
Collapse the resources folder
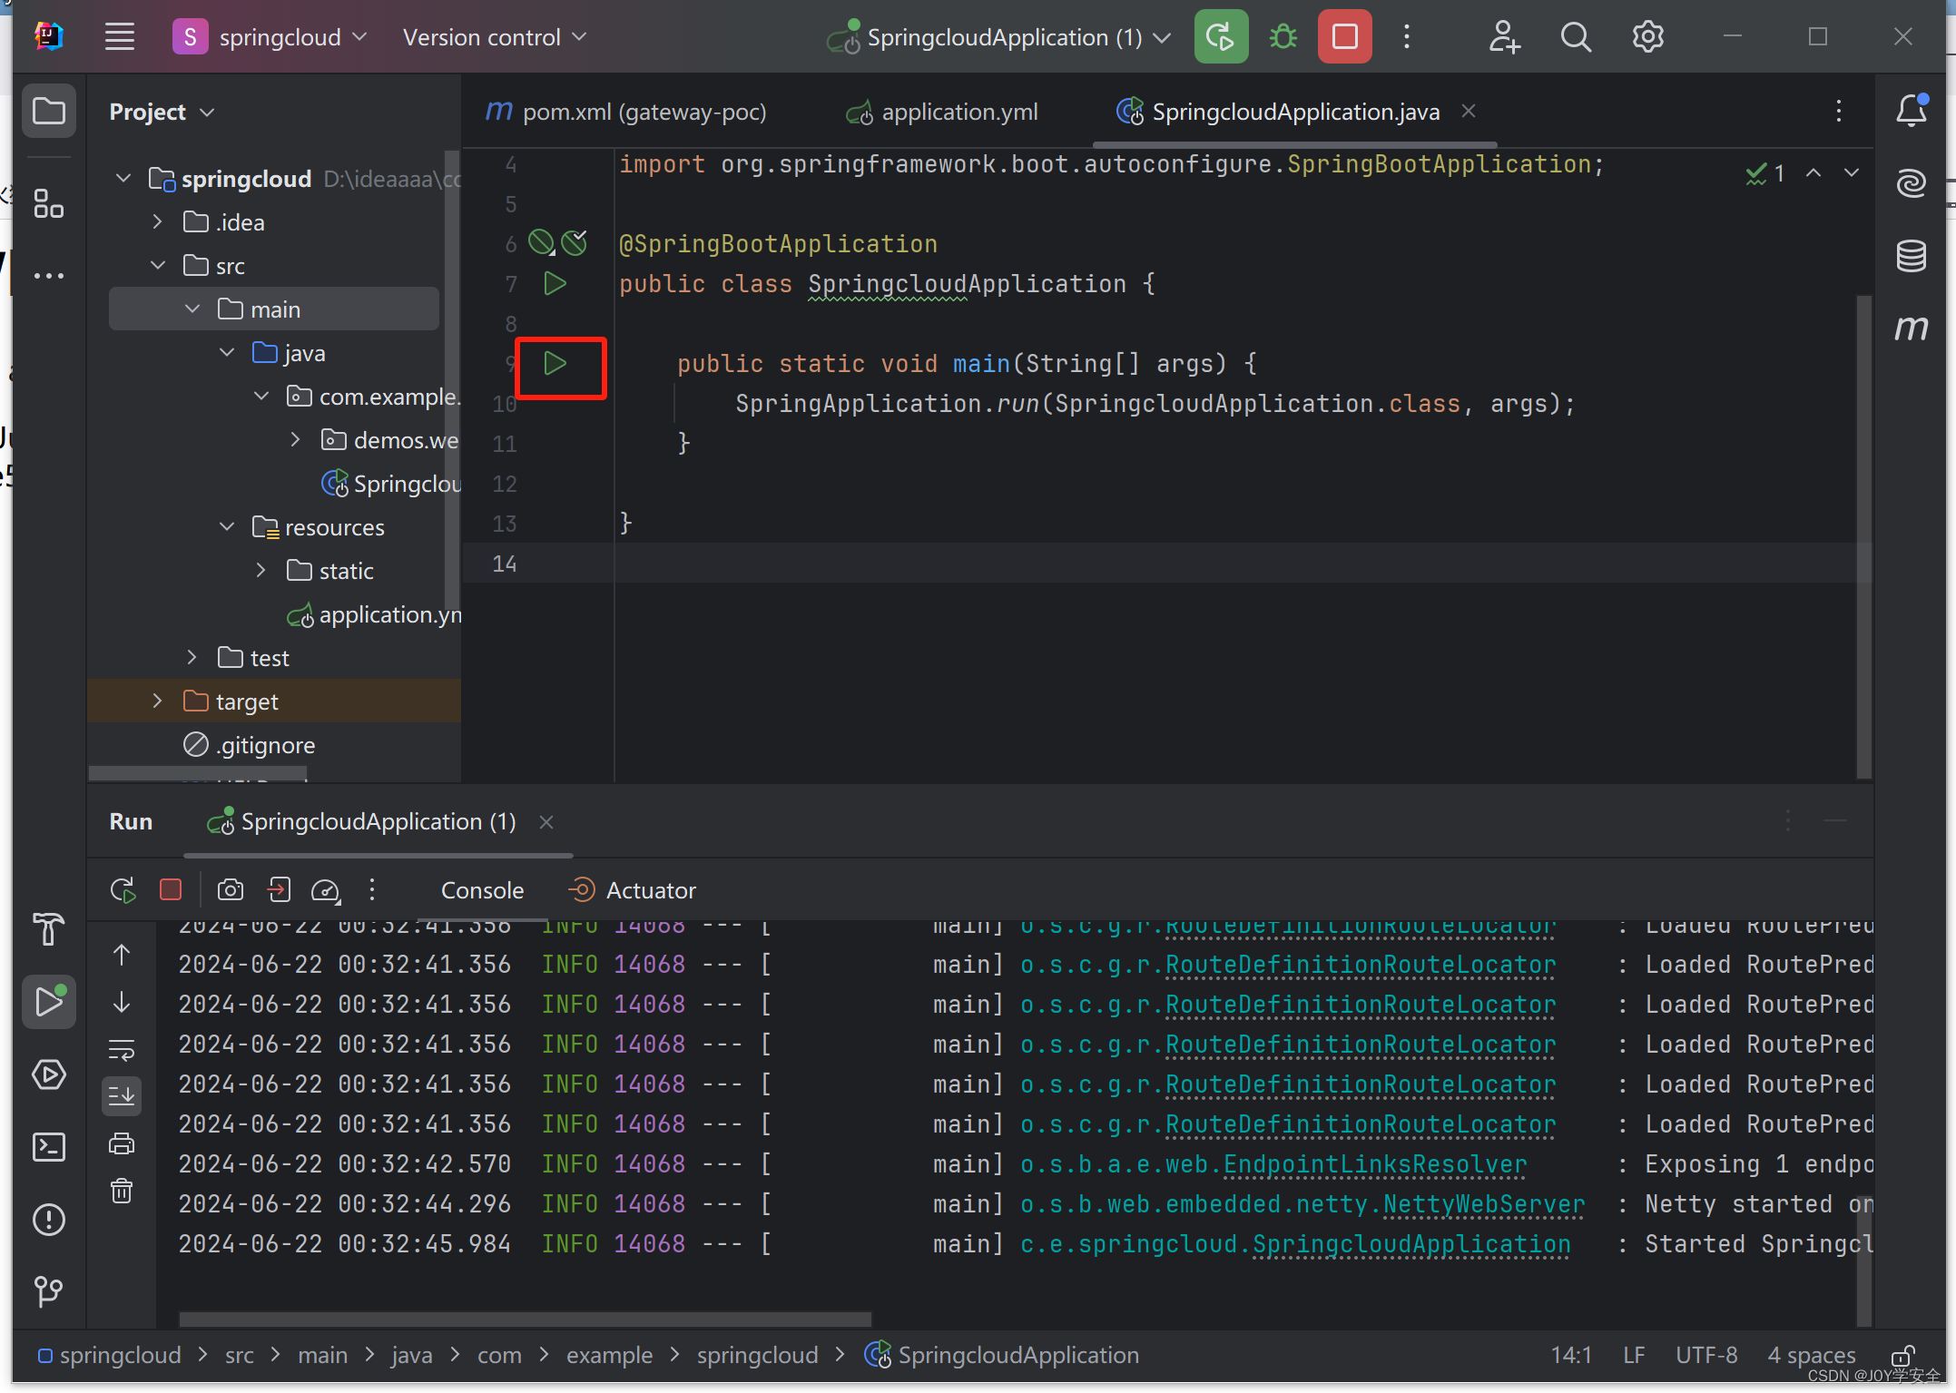tap(226, 526)
